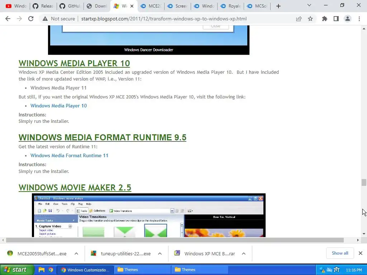Switch to the MCSo tab

pos(258,6)
